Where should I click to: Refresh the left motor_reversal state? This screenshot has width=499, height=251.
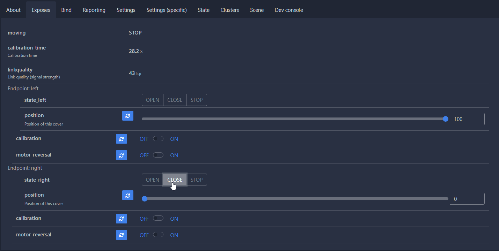[121, 155]
